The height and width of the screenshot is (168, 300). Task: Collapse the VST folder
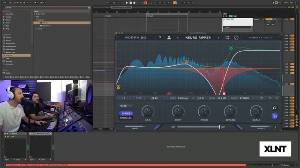pyautogui.click(x=35, y=17)
